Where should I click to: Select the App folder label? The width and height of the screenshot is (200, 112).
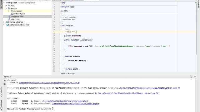pos(12,6)
